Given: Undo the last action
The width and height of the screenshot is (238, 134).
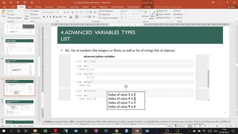Looking at the screenshot, I should click(10, 3).
